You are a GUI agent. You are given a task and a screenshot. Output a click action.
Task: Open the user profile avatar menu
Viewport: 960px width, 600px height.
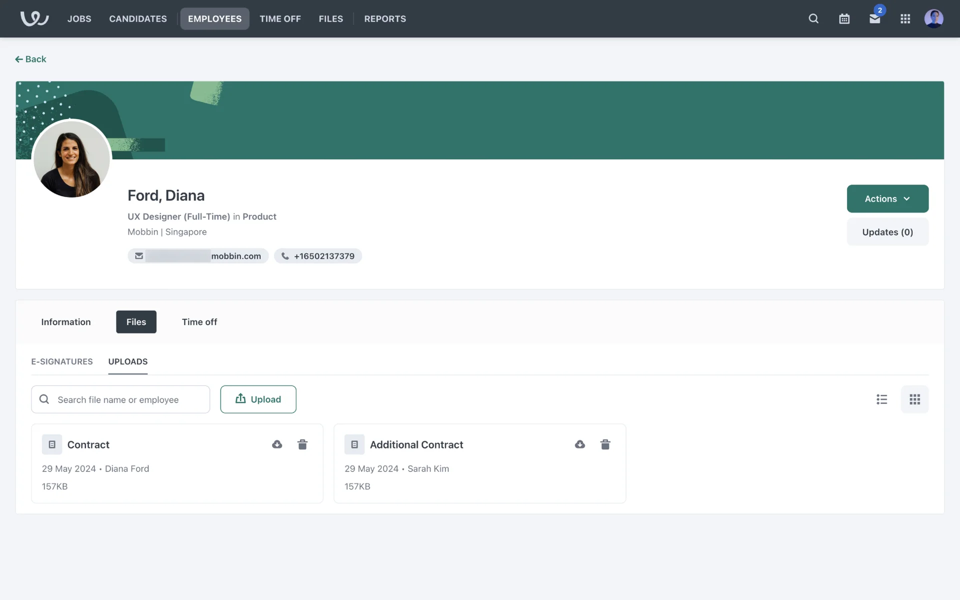click(933, 18)
